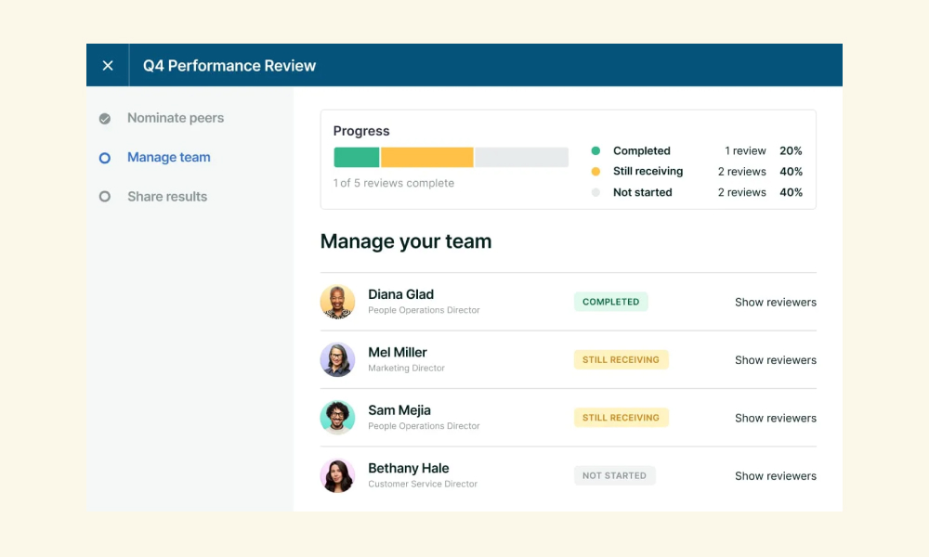
Task: Click Bethany Hale's avatar photo
Action: point(338,475)
